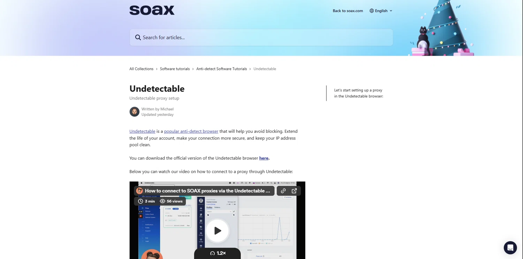Select the Undetectable breadcrumb text
The height and width of the screenshot is (259, 523).
(265, 69)
